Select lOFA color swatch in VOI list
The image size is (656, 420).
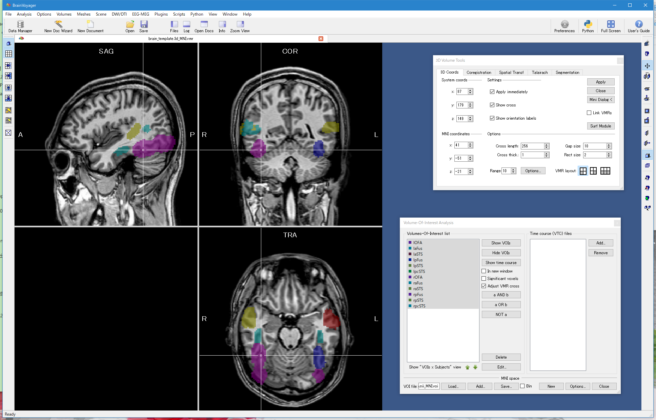410,242
